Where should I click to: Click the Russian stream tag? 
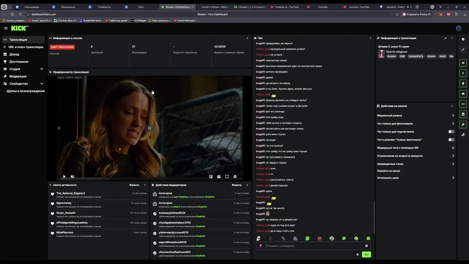pyautogui.click(x=392, y=56)
